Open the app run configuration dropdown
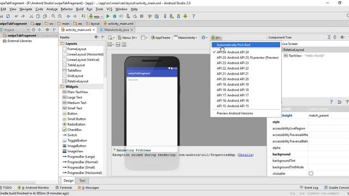This screenshot has width=349, height=196. pyautogui.click(x=96, y=16)
